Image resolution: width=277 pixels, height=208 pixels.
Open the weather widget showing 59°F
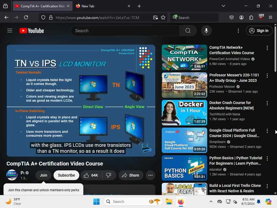pyautogui.click(x=13, y=201)
